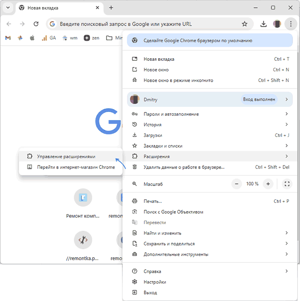The width and height of the screenshot is (300, 301).
Task: Select Новая вкладка menu item
Action: (210, 59)
